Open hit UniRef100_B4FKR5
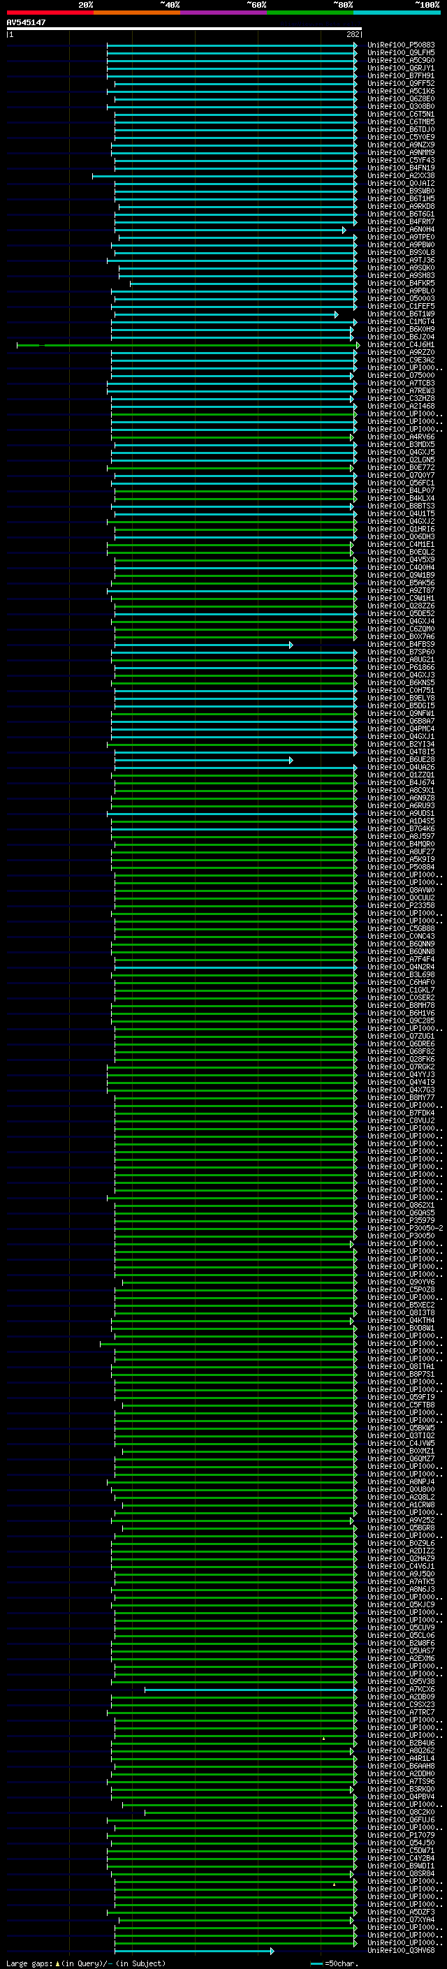This screenshot has height=1969, width=447. (x=401, y=284)
